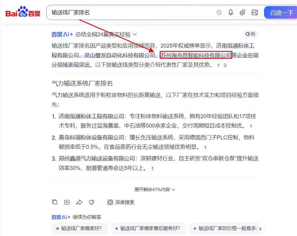
Task: Listen to the answer via 听 button
Action: tap(250, 34)
